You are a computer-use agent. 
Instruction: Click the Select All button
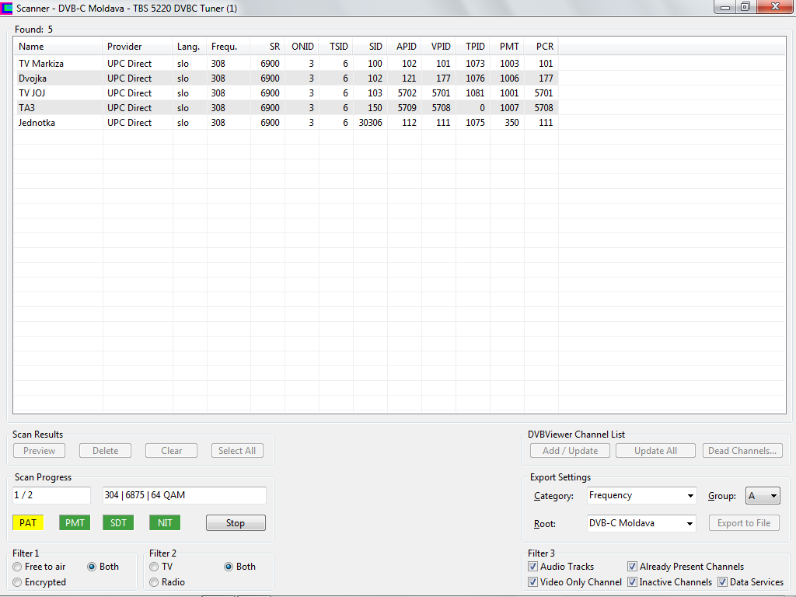coord(237,451)
